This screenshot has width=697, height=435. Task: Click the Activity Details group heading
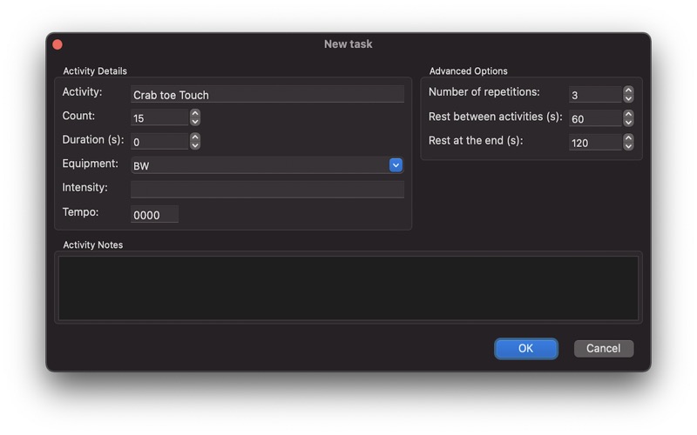(x=95, y=71)
